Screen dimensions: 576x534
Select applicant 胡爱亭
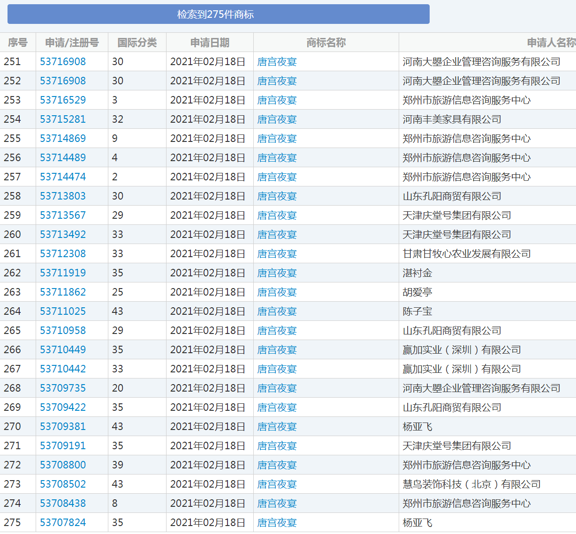417,292
